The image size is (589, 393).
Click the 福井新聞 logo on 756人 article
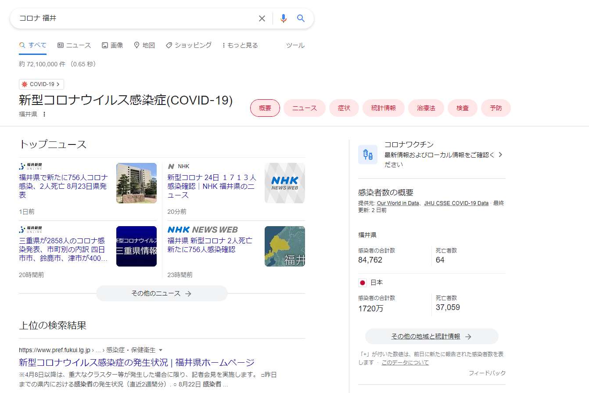(31, 166)
